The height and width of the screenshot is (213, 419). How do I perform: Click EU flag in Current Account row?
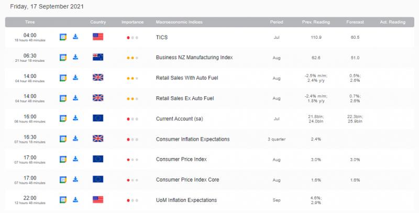98,118
